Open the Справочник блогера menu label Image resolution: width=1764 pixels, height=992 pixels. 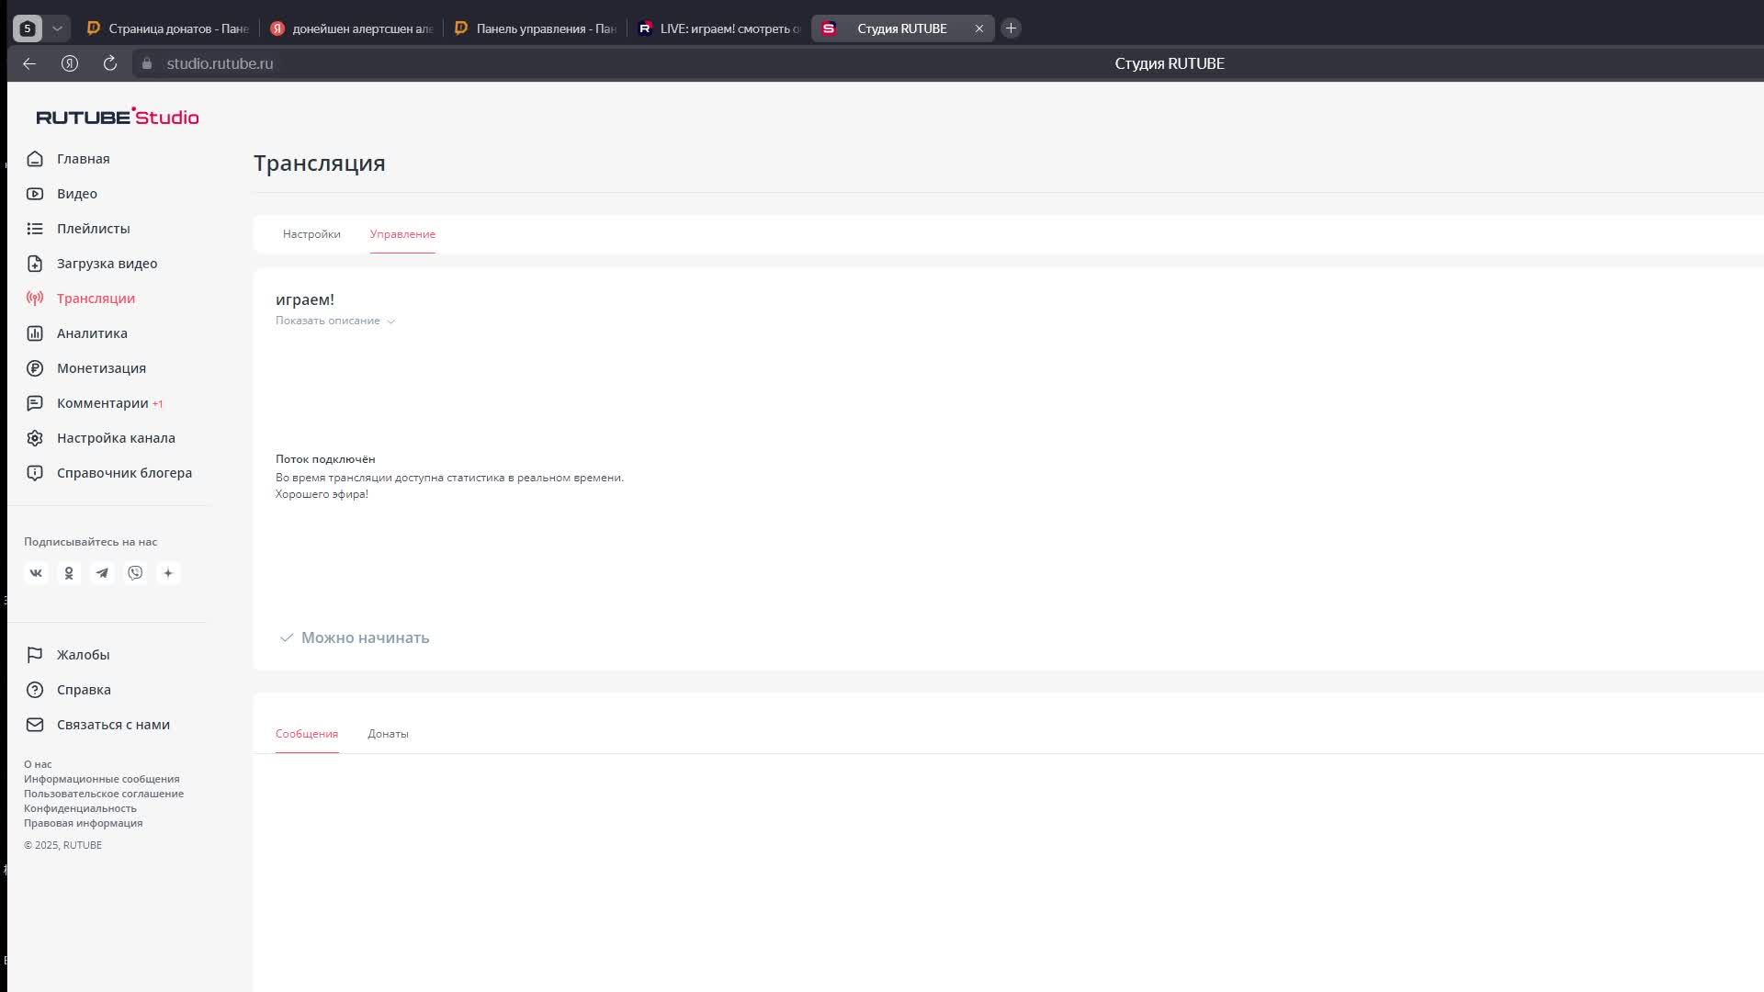pos(124,473)
